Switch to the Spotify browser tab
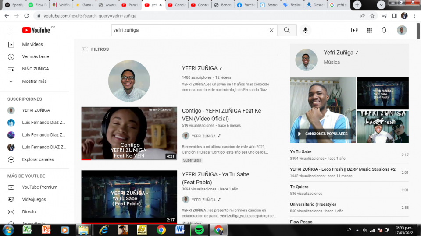Viewport: 421px width, 236px height. (x=14, y=5)
